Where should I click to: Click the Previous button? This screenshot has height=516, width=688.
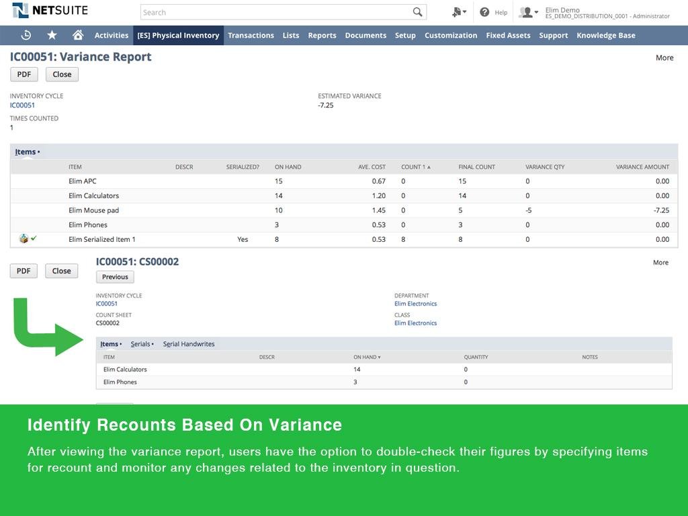click(x=115, y=277)
